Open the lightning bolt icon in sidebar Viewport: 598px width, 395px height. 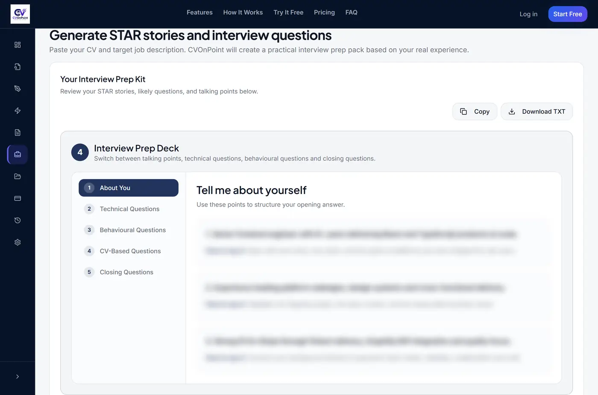click(18, 110)
